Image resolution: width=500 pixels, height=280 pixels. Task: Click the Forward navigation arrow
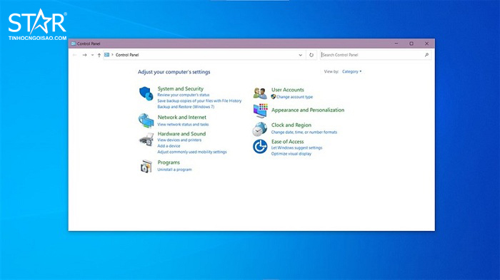84,55
